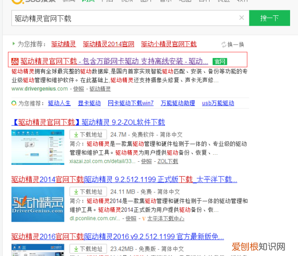Open the recommended 驱动精灵 red link

pyautogui.click(x=64, y=44)
